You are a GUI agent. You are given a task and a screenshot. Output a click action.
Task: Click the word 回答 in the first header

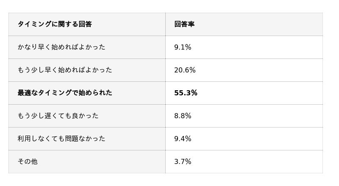pos(85,24)
